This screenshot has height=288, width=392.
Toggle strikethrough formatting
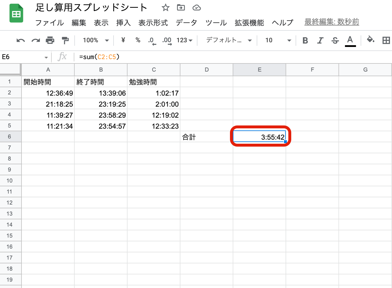tap(335, 40)
